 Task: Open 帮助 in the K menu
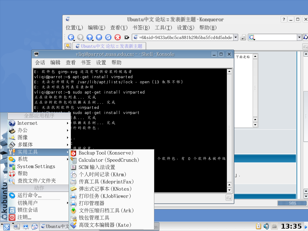point(39,174)
